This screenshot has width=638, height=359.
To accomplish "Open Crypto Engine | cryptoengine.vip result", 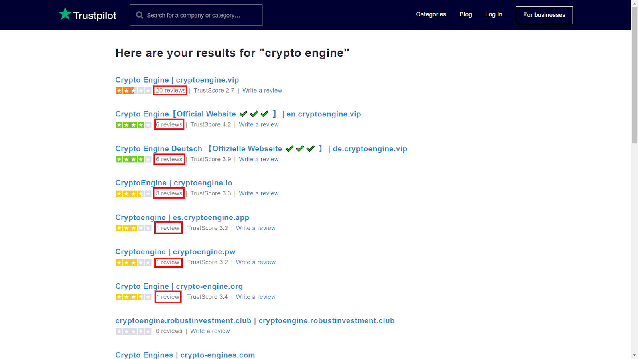I will 177,80.
